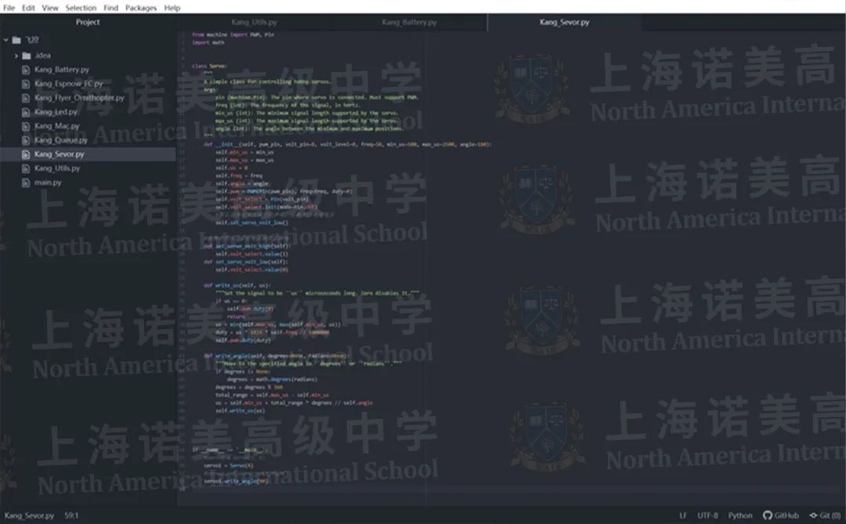Click the 'def write_us(self, us):' line
Image resolution: width=846 pixels, height=524 pixels.
[x=237, y=285]
